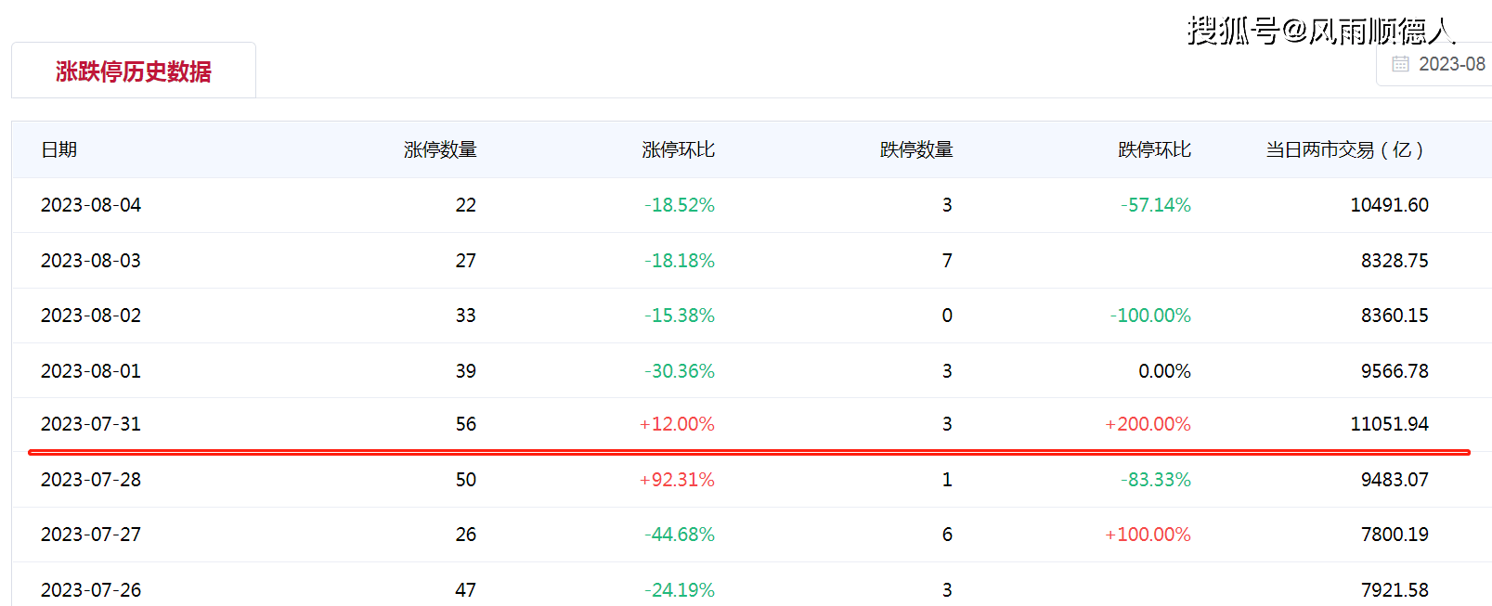Click the 2023-07-27 date cell
The height and width of the screenshot is (606, 1492).
(x=91, y=535)
